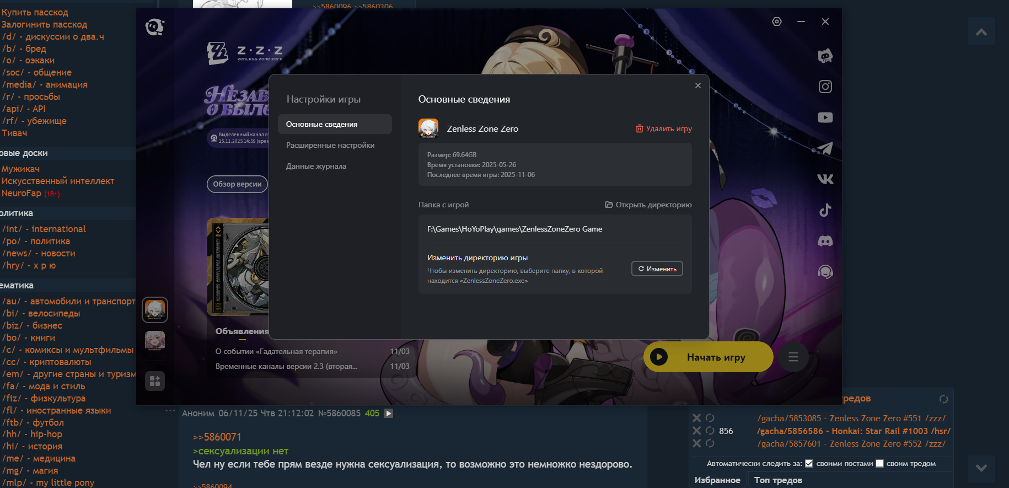Image resolution: width=1009 pixels, height=488 pixels.
Task: Close the game settings dialog
Action: [x=698, y=85]
